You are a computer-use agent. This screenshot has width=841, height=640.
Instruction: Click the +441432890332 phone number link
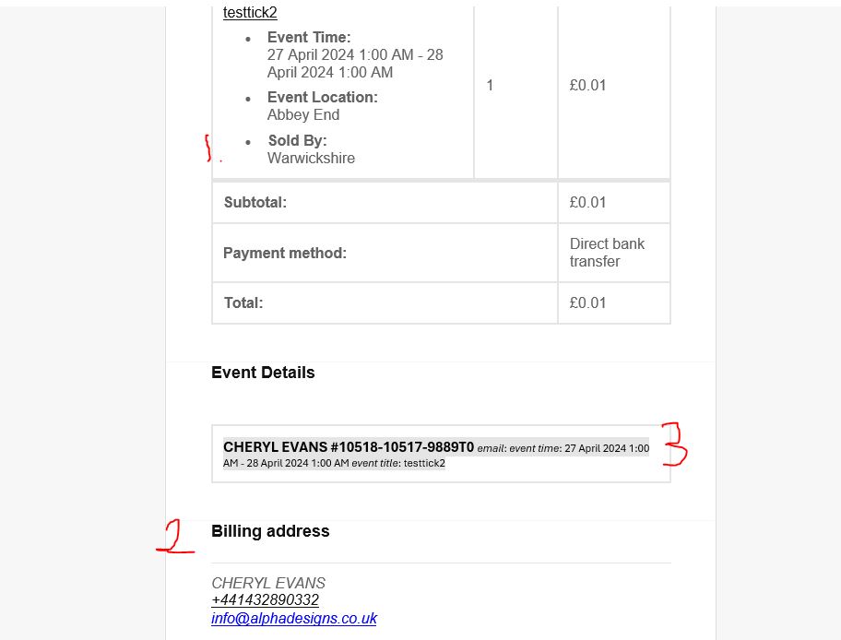(x=265, y=599)
